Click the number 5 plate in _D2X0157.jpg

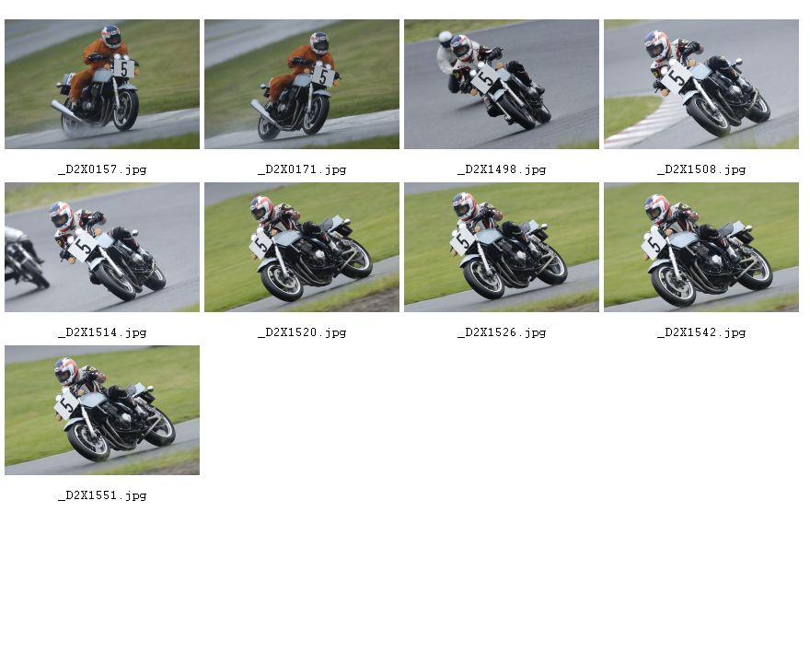[124, 68]
